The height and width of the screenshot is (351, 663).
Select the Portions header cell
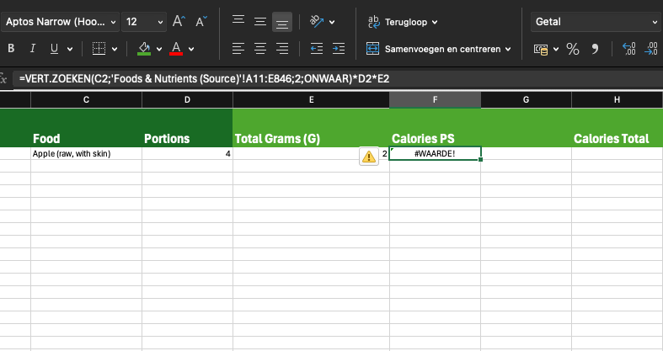click(x=187, y=128)
